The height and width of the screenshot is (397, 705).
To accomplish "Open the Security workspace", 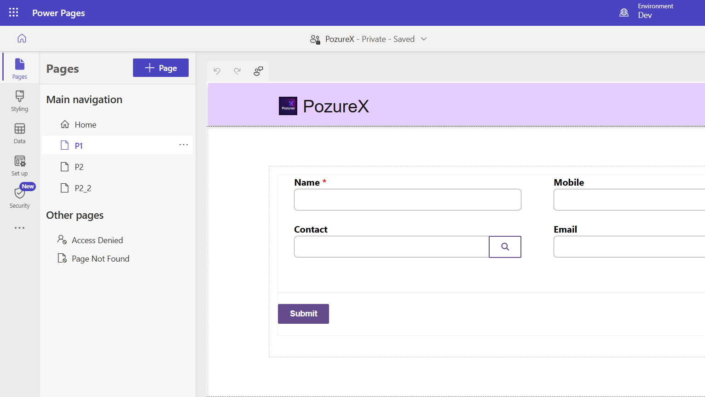I will pos(20,197).
